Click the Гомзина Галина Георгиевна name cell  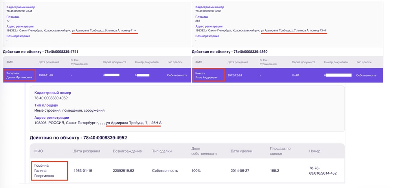coord(49,171)
